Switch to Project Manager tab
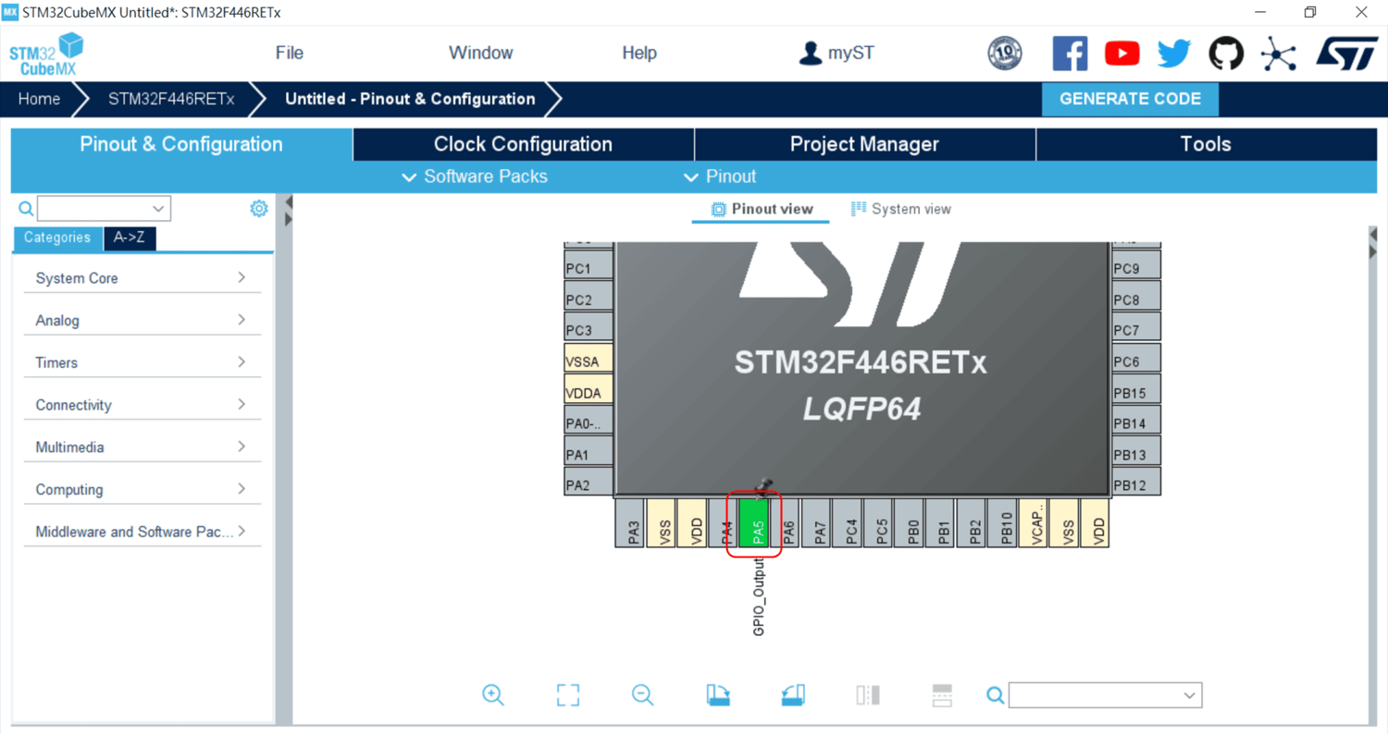Image resolution: width=1388 pixels, height=734 pixels. [864, 144]
